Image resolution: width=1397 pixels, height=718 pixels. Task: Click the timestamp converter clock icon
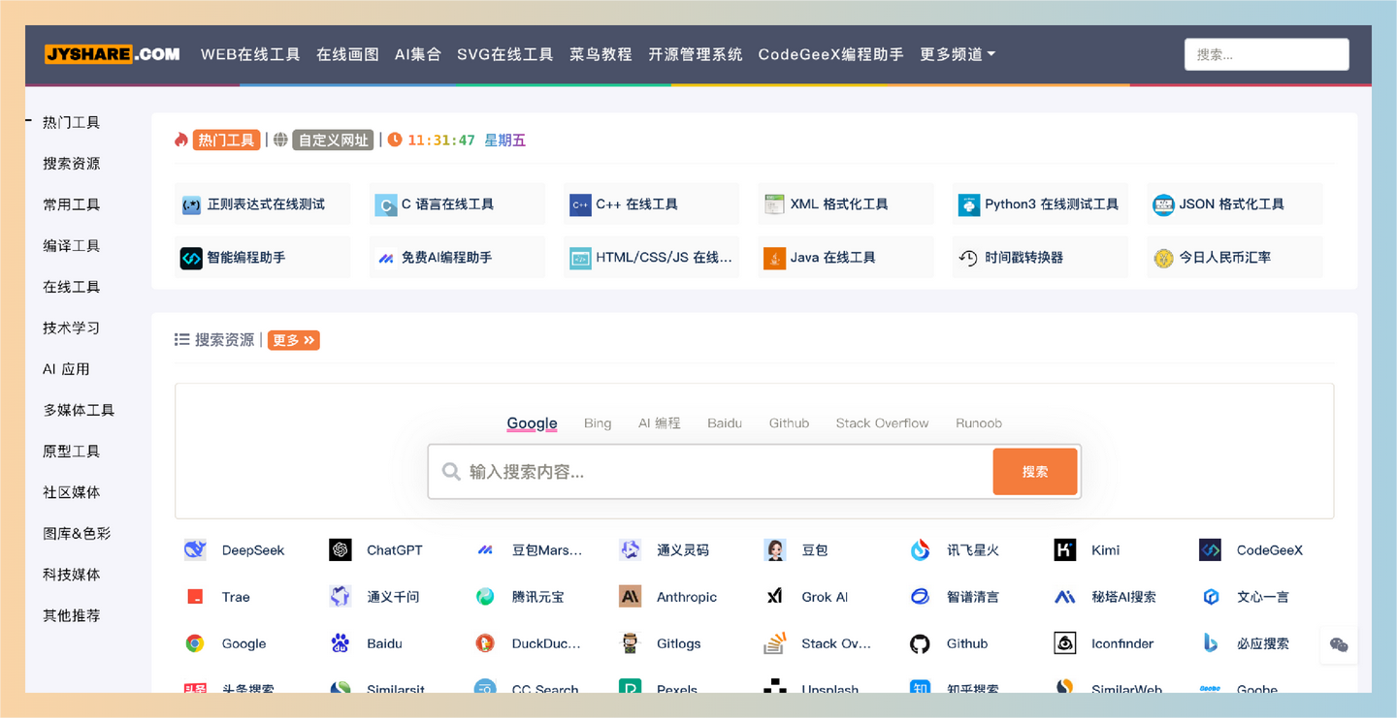coord(969,259)
